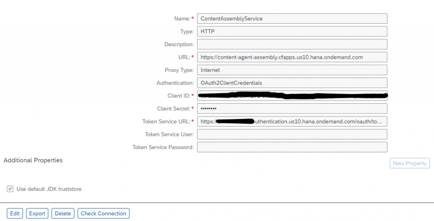Click into the empty Description field
The height and width of the screenshot is (221, 434).
(292, 44)
